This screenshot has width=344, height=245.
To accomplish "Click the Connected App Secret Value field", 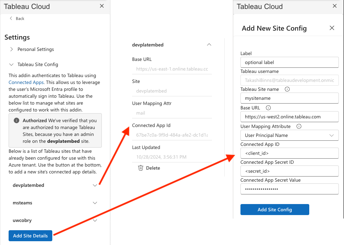I will pos(289,189).
